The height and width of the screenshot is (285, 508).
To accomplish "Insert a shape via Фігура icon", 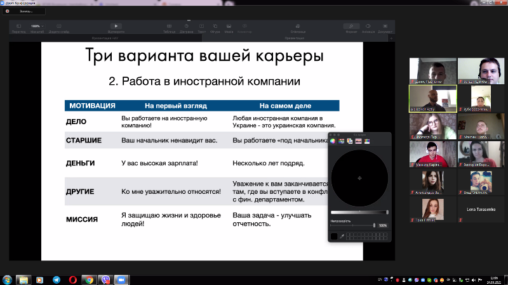I will pyautogui.click(x=215, y=26).
